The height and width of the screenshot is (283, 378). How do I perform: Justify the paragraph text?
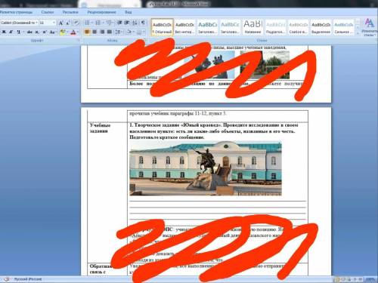(x=110, y=32)
